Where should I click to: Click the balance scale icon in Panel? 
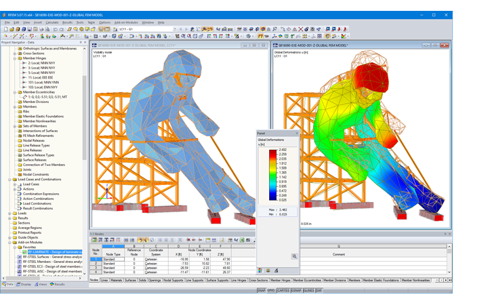(x=268, y=270)
